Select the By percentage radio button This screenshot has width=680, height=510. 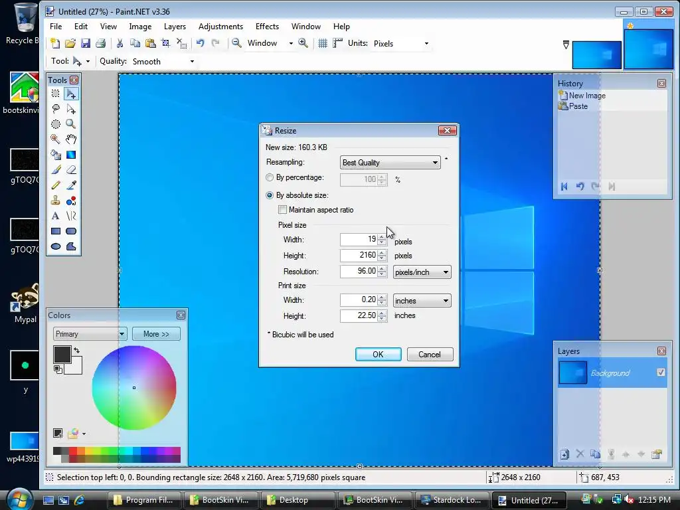(x=270, y=177)
